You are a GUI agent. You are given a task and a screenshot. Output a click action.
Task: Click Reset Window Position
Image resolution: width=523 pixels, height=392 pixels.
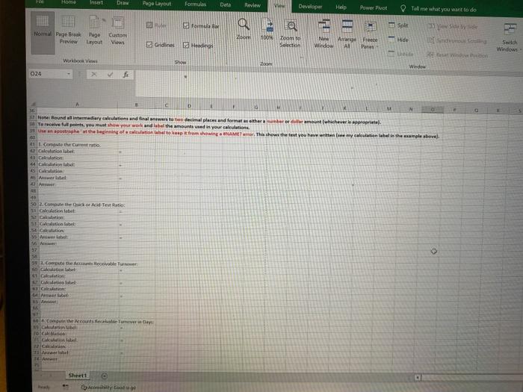tap(457, 55)
